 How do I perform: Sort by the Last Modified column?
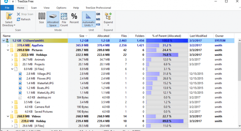[201, 36]
